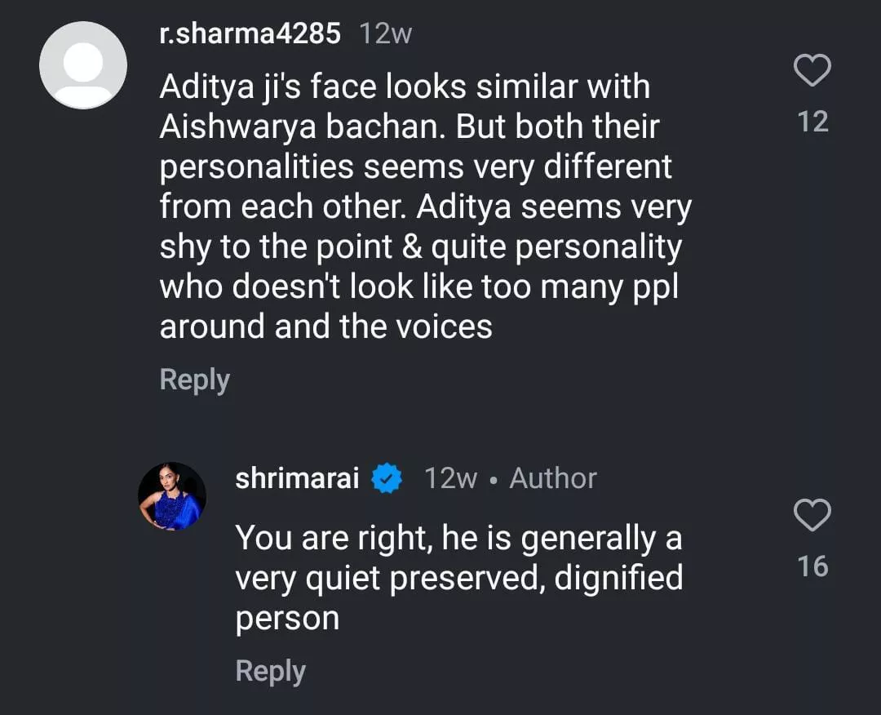This screenshot has width=881, height=715.
Task: Open shrimarai's profile picture
Action: 172,496
